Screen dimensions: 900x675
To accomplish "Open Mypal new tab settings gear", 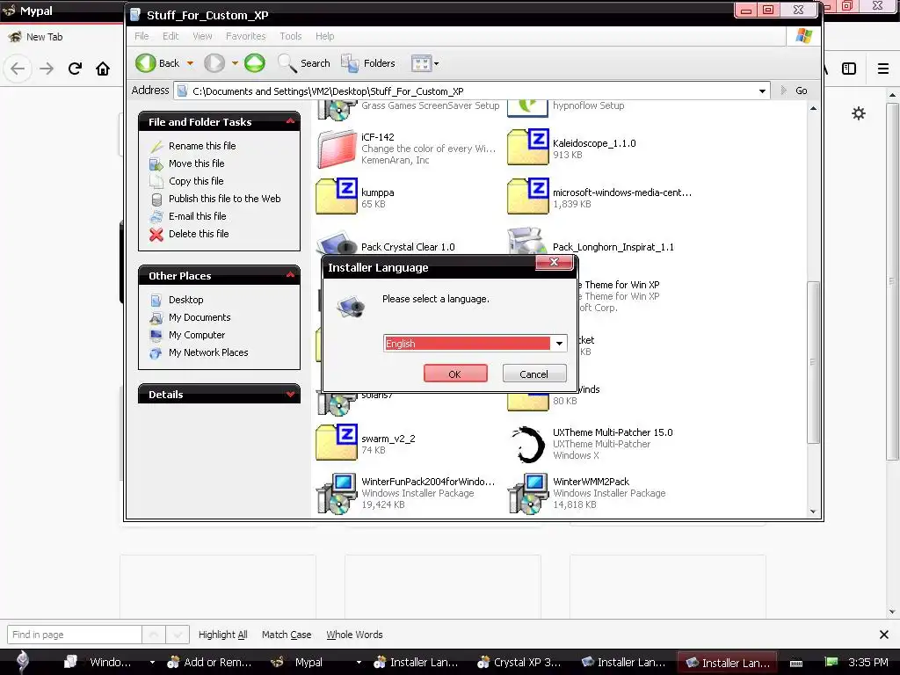I will (x=859, y=113).
